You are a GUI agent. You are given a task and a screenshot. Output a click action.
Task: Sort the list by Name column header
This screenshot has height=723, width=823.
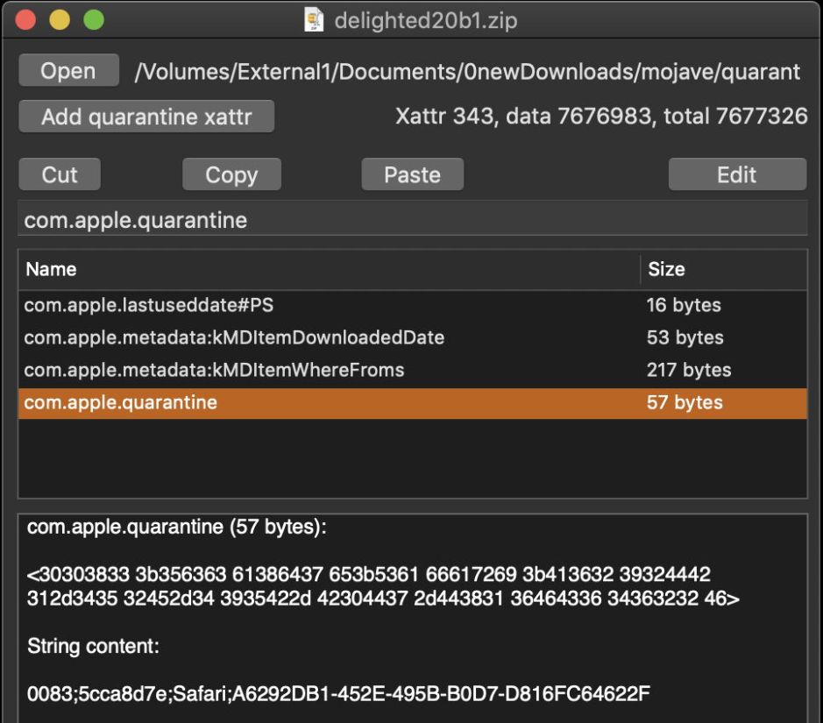coord(329,270)
